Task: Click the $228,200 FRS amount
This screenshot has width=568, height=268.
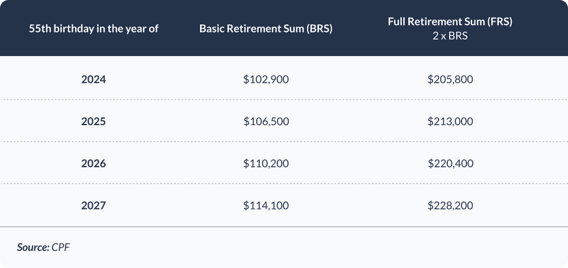Action: point(450,205)
